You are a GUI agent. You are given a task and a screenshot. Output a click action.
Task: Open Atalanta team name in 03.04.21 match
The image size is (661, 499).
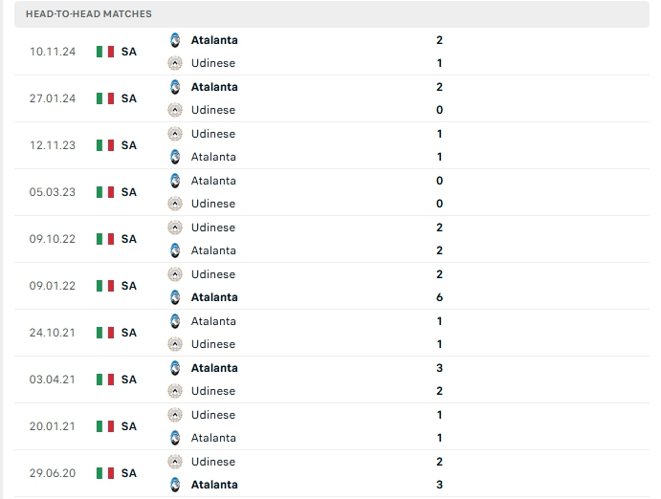pyautogui.click(x=214, y=368)
